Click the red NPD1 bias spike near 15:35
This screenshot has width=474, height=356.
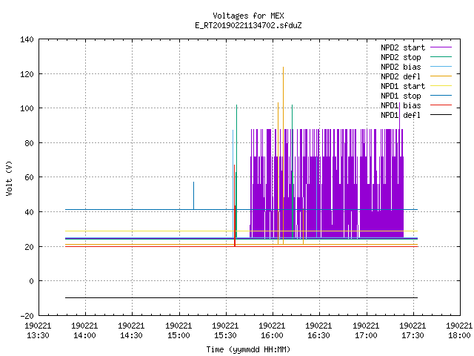click(x=235, y=206)
